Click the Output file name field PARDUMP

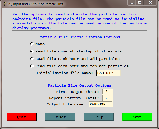click(101, 104)
